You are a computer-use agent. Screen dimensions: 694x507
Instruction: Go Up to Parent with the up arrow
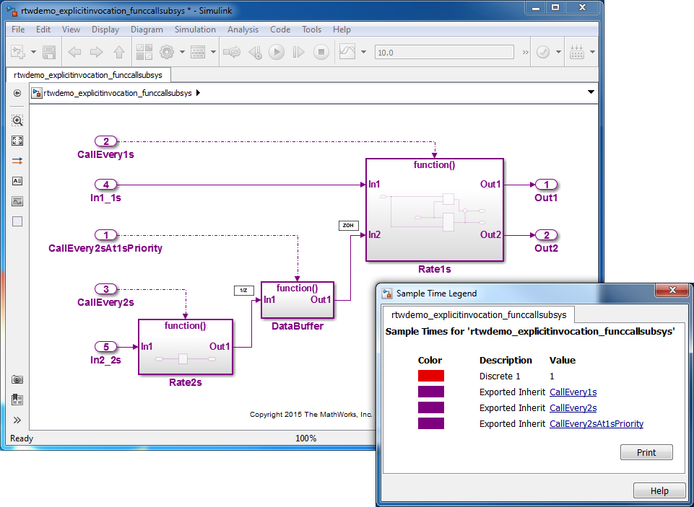click(118, 52)
